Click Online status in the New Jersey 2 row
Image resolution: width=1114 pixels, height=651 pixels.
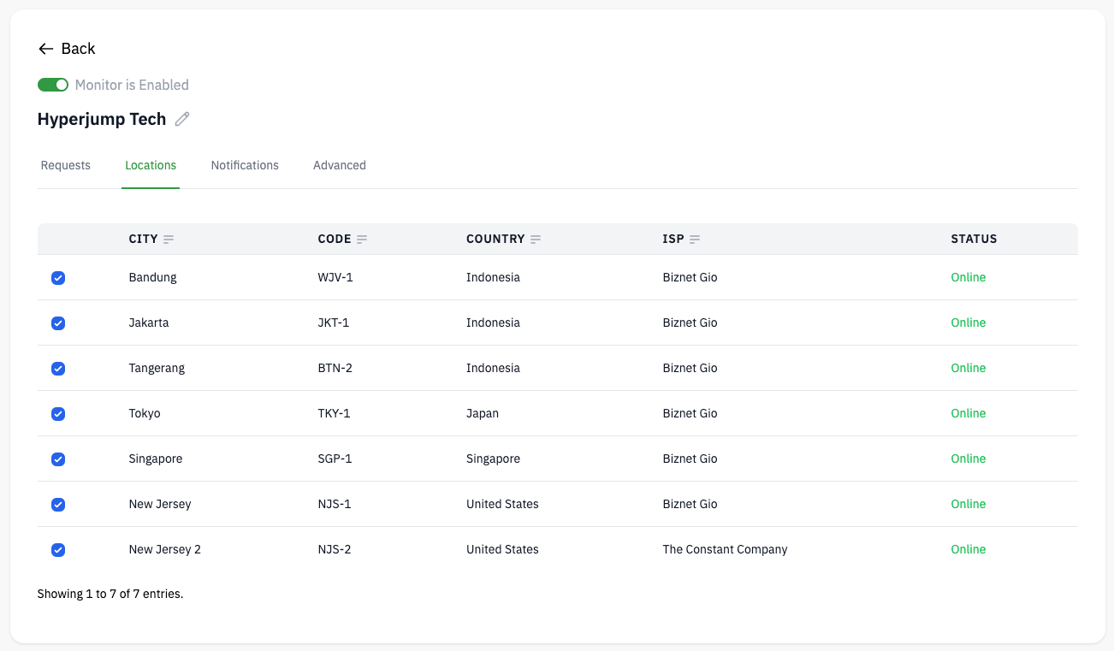(969, 549)
